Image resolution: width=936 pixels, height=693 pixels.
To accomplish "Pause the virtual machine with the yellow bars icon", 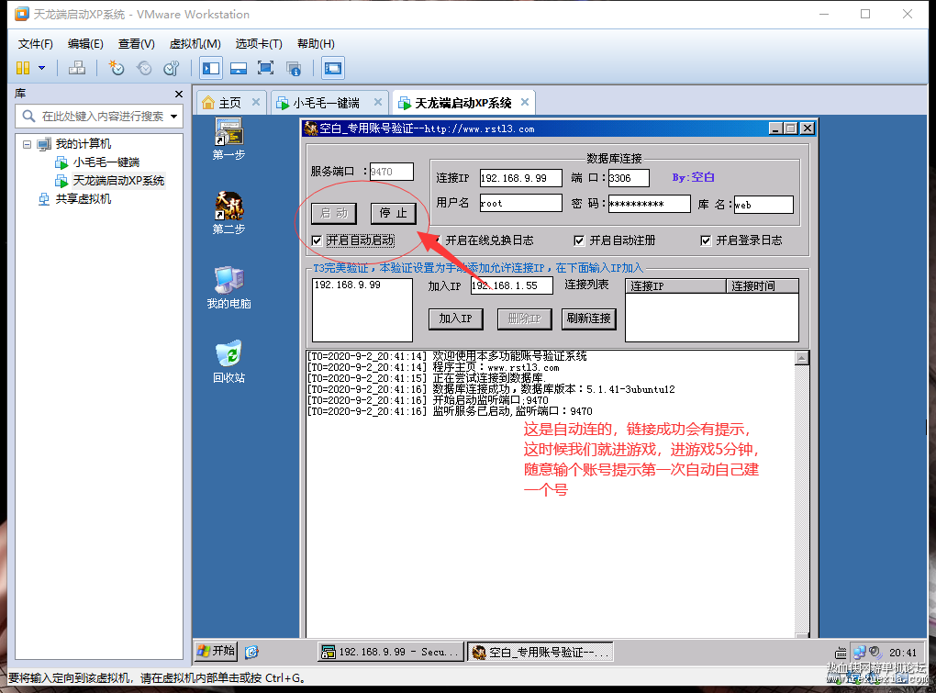I will tap(23, 68).
